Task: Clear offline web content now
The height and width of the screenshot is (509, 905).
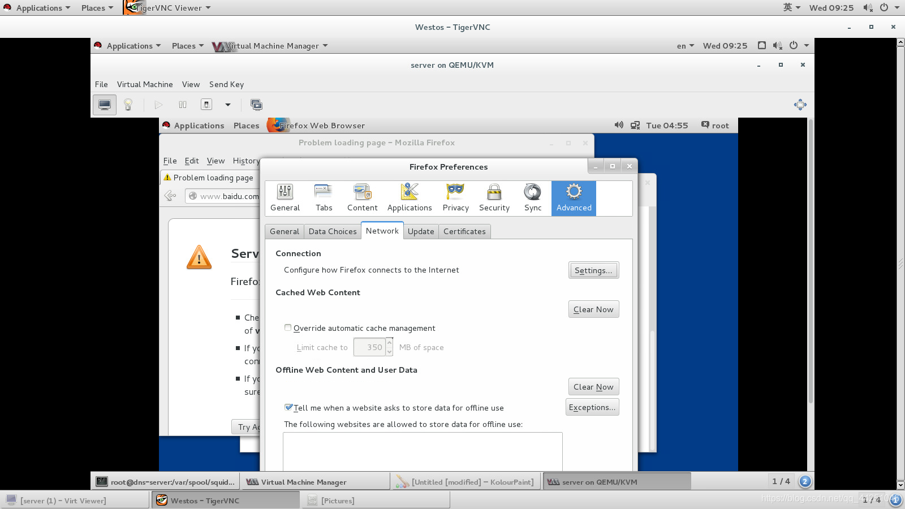Action: (593, 387)
